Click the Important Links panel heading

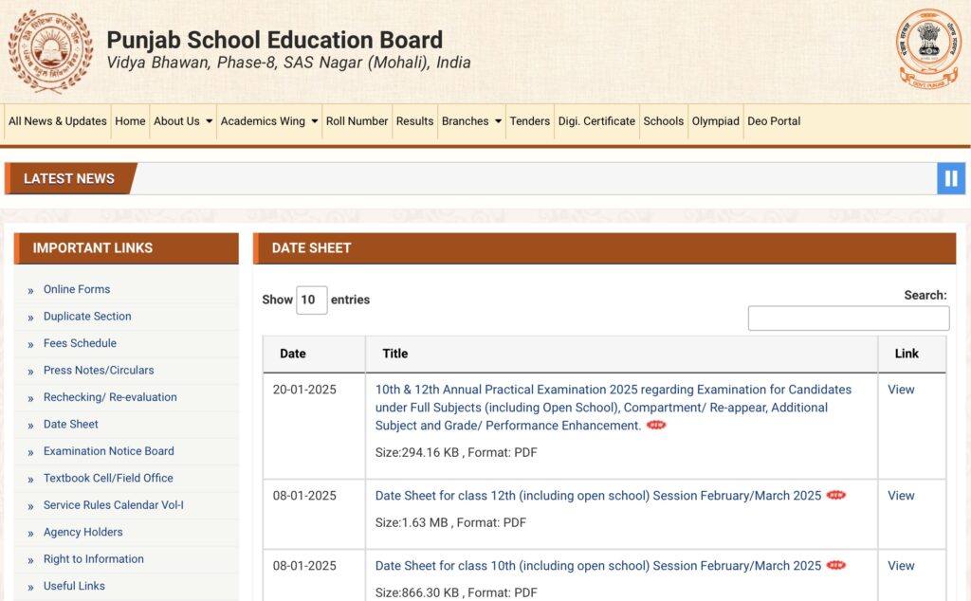coord(126,248)
